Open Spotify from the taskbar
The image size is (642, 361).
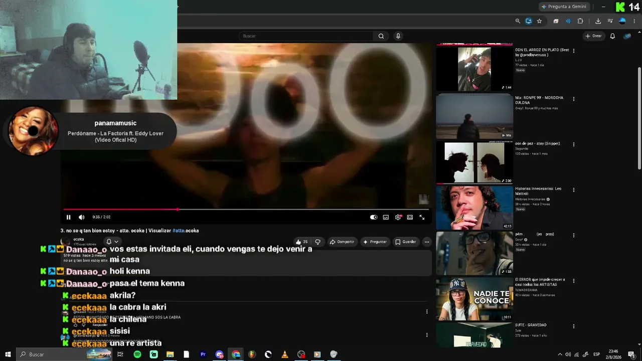137,354
